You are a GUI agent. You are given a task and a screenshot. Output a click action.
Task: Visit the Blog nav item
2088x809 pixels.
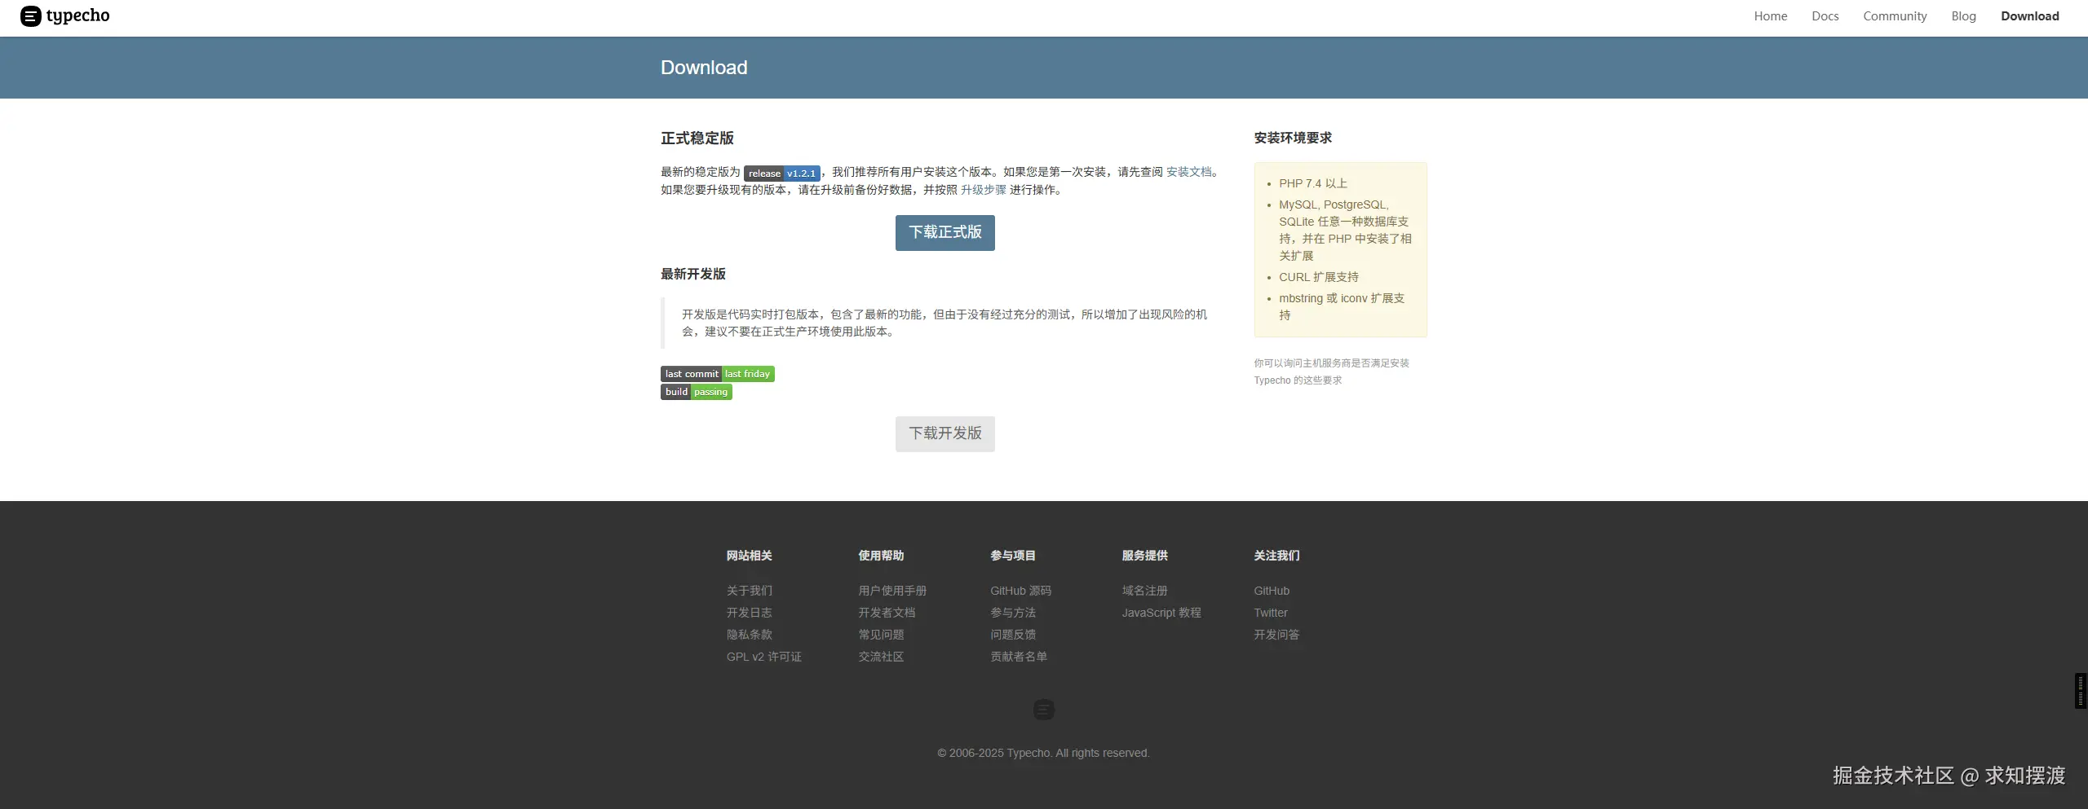pyautogui.click(x=1963, y=16)
